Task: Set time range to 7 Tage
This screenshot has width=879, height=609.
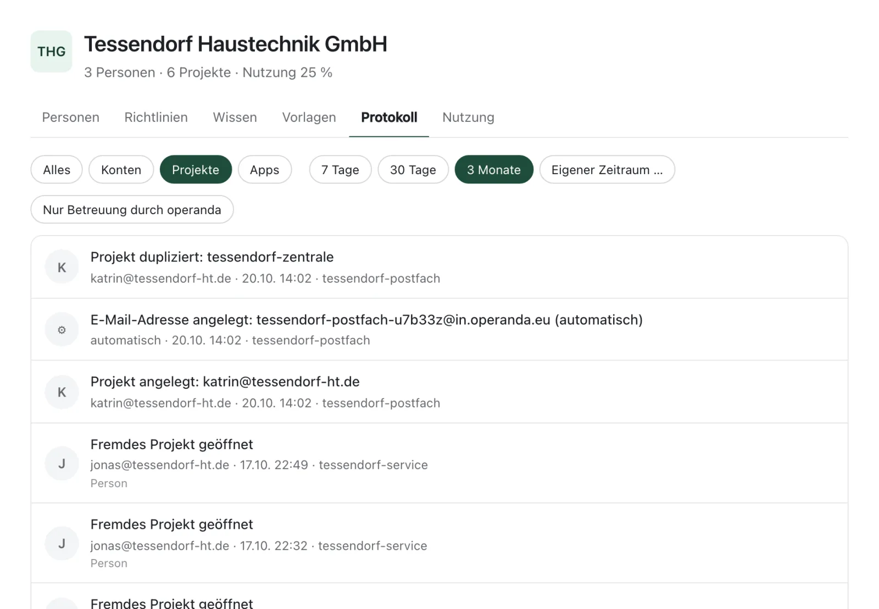Action: (x=340, y=170)
